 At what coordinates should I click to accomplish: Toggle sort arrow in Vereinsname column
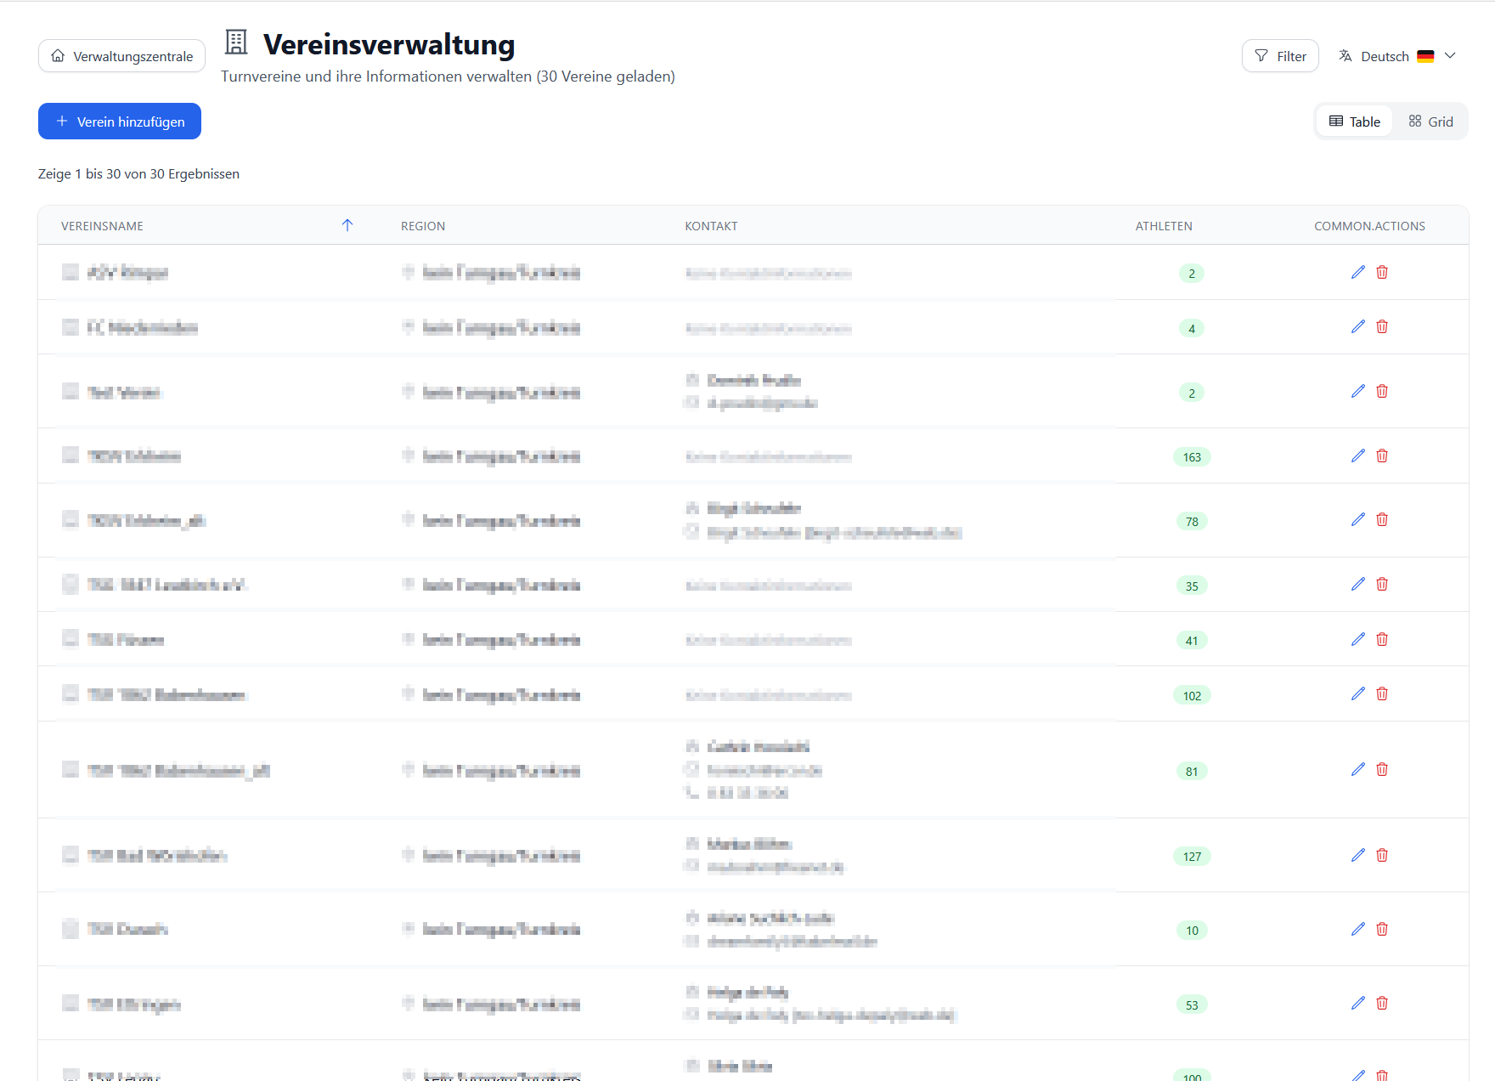click(x=347, y=225)
